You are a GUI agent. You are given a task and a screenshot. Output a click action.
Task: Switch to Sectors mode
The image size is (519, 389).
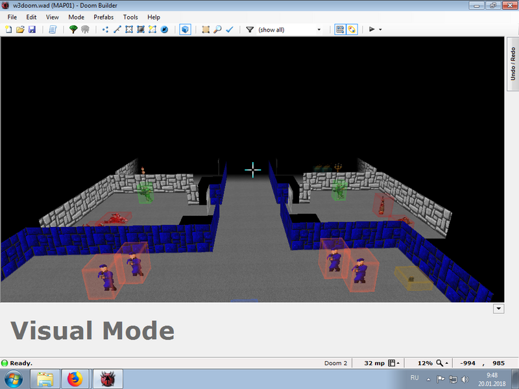pos(129,29)
